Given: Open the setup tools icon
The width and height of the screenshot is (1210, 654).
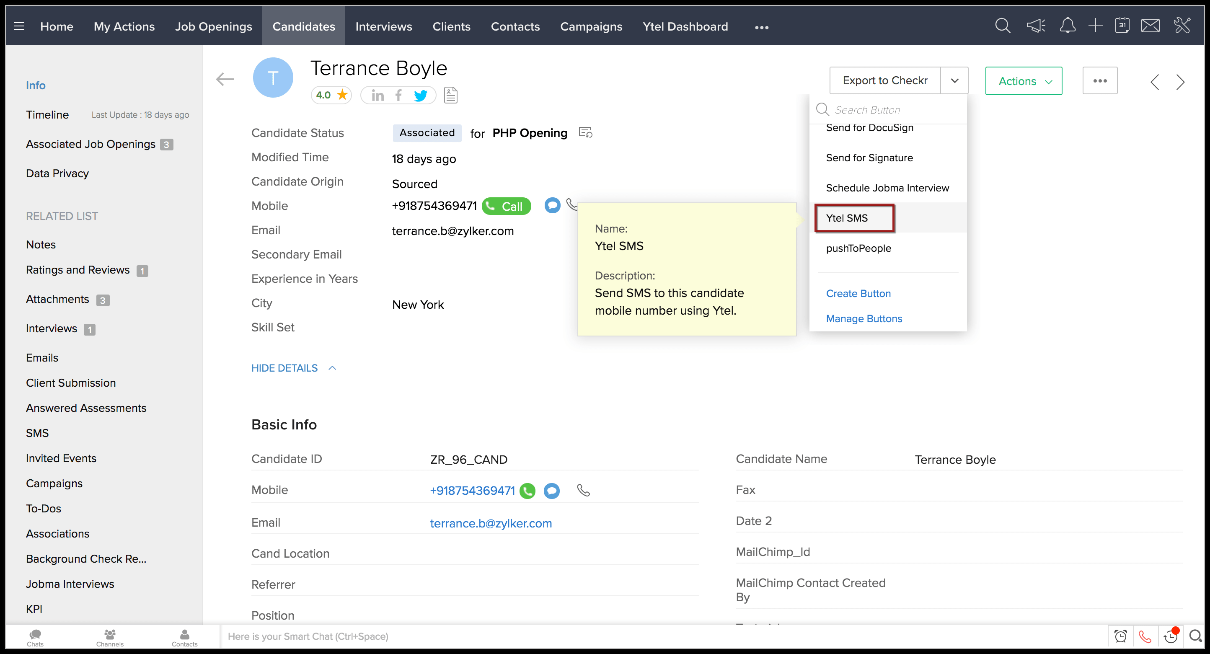Looking at the screenshot, I should 1182,26.
